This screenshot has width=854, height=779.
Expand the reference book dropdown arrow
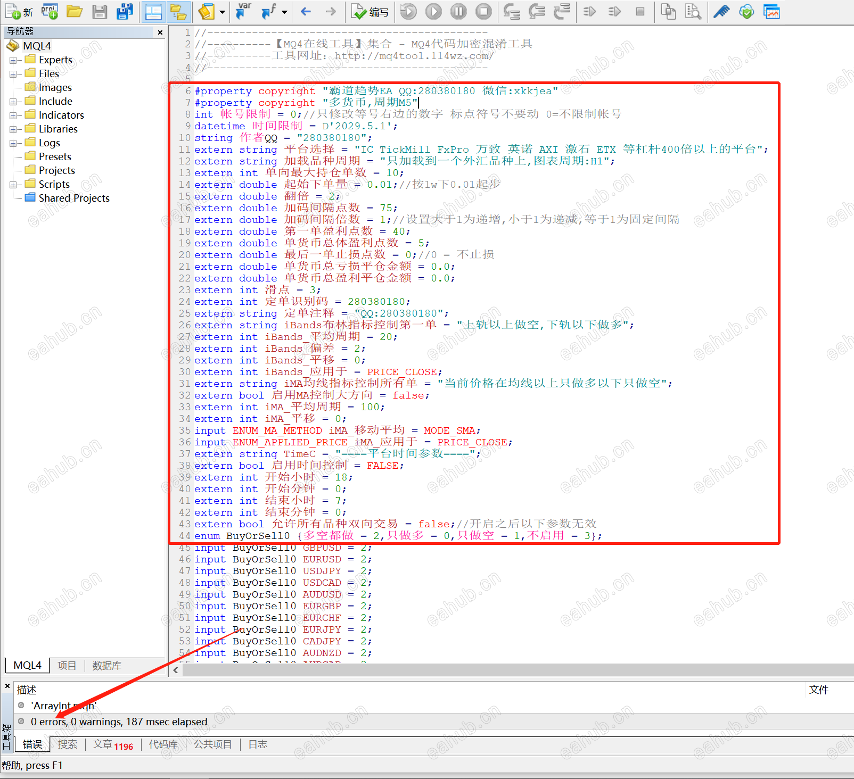point(222,12)
